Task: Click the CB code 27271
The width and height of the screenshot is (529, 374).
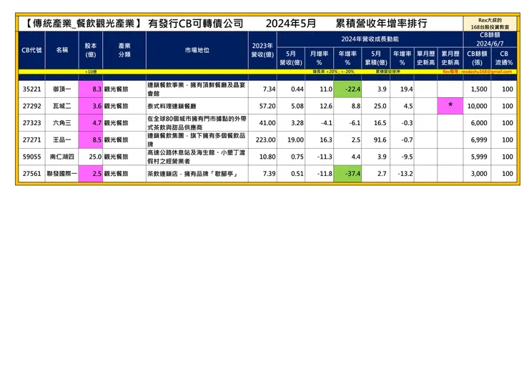Action: [x=31, y=139]
